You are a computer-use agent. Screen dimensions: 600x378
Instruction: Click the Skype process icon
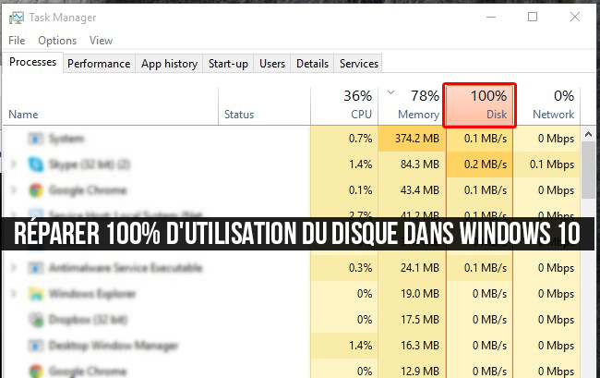(36, 165)
